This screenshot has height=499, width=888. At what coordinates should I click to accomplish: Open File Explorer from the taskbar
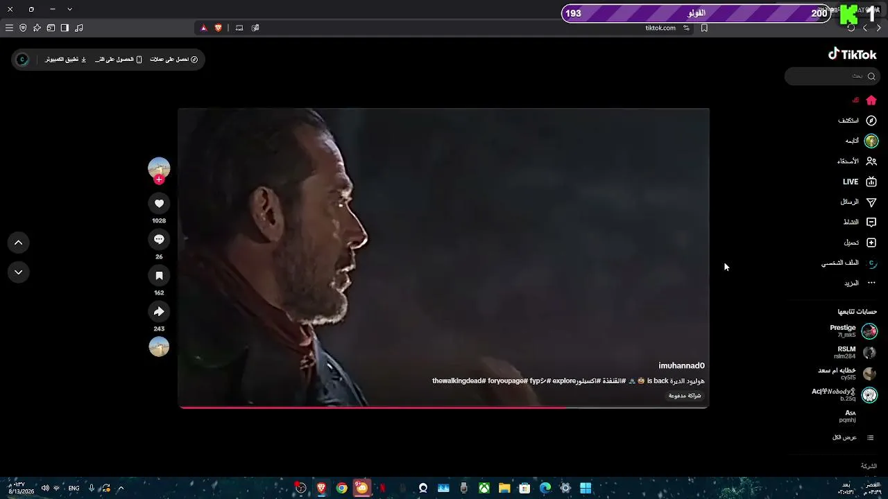coord(504,488)
